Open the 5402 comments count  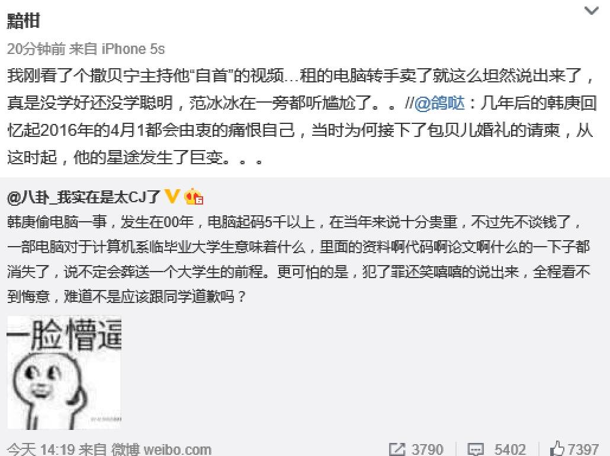510,449
